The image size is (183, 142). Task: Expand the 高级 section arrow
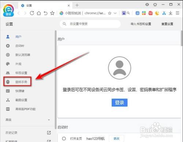tap(49, 120)
